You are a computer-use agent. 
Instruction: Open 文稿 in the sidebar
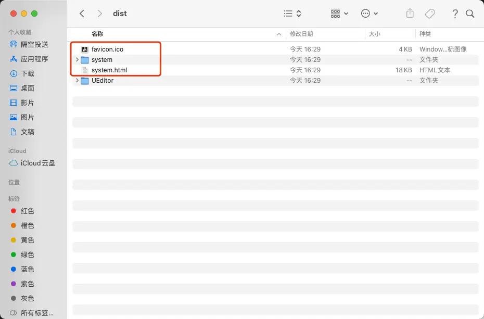28,132
